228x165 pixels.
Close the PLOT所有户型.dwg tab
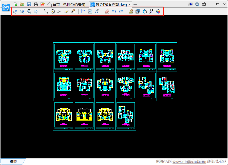point(129,5)
